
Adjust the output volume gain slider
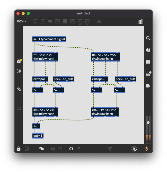click(x=148, y=123)
